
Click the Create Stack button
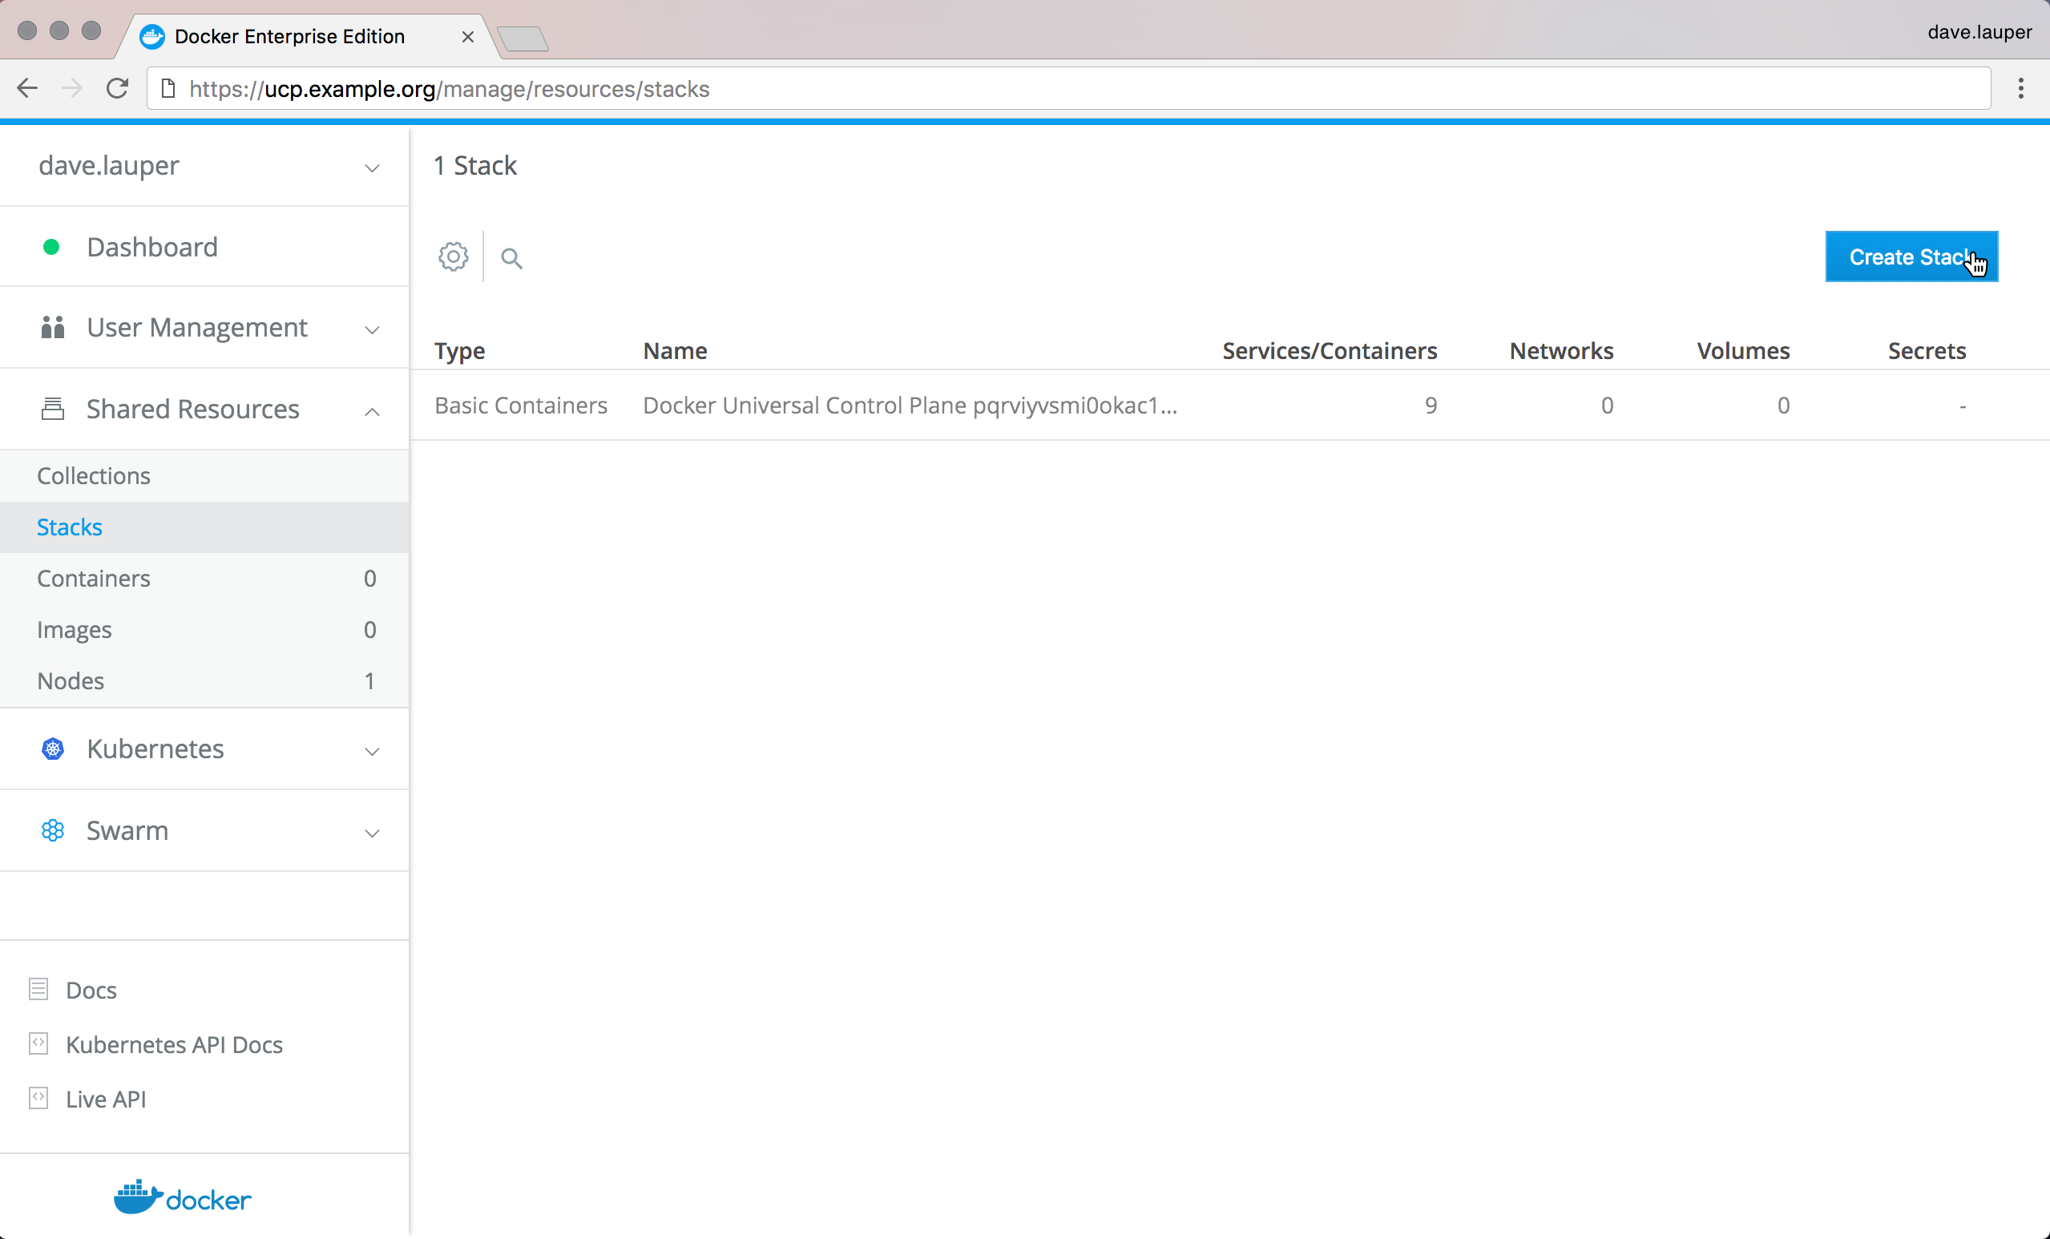coord(1911,257)
